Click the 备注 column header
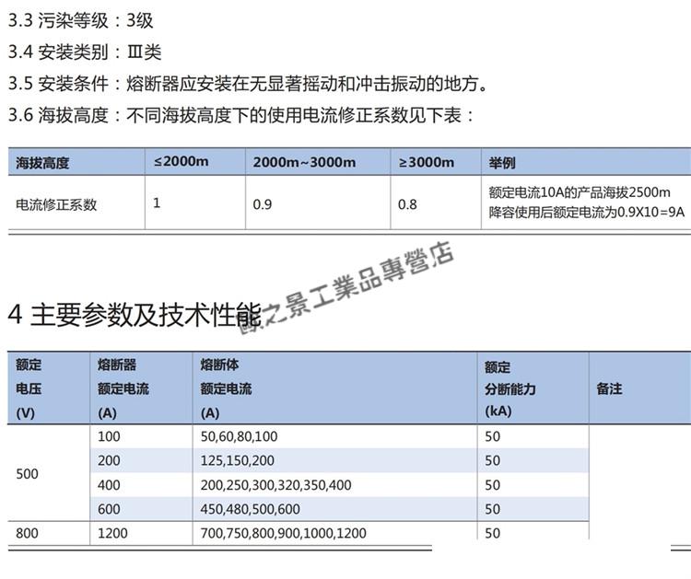This screenshot has height=579, width=691. [609, 388]
